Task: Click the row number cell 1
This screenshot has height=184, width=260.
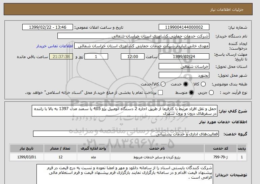Action: (x=242, y=157)
